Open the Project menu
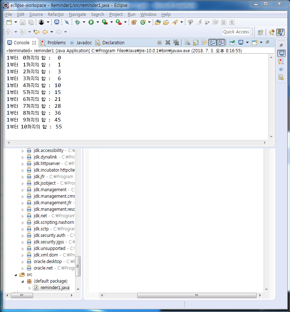This screenshot has width=290, height=312. tap(116, 14)
